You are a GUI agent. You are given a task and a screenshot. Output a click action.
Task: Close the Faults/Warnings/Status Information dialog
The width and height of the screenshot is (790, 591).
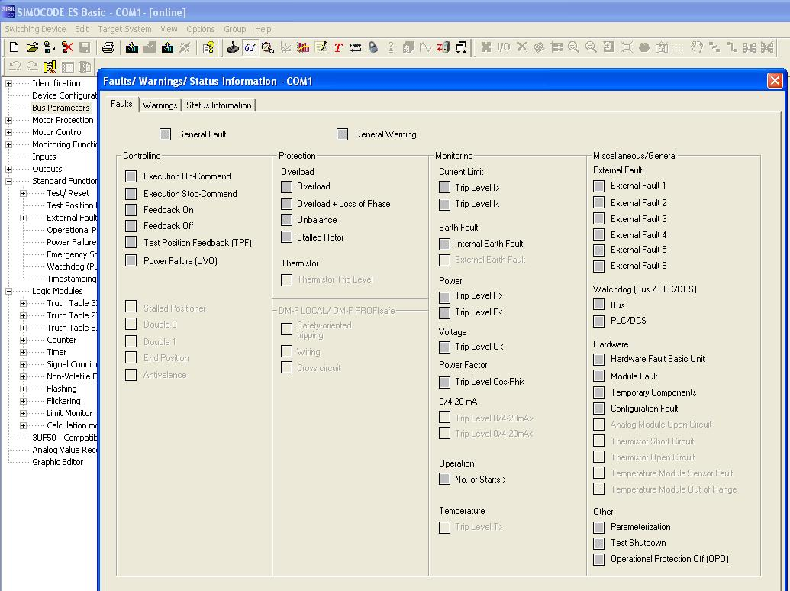775,81
